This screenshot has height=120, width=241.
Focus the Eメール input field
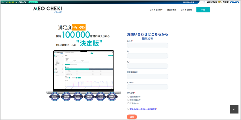148,87
